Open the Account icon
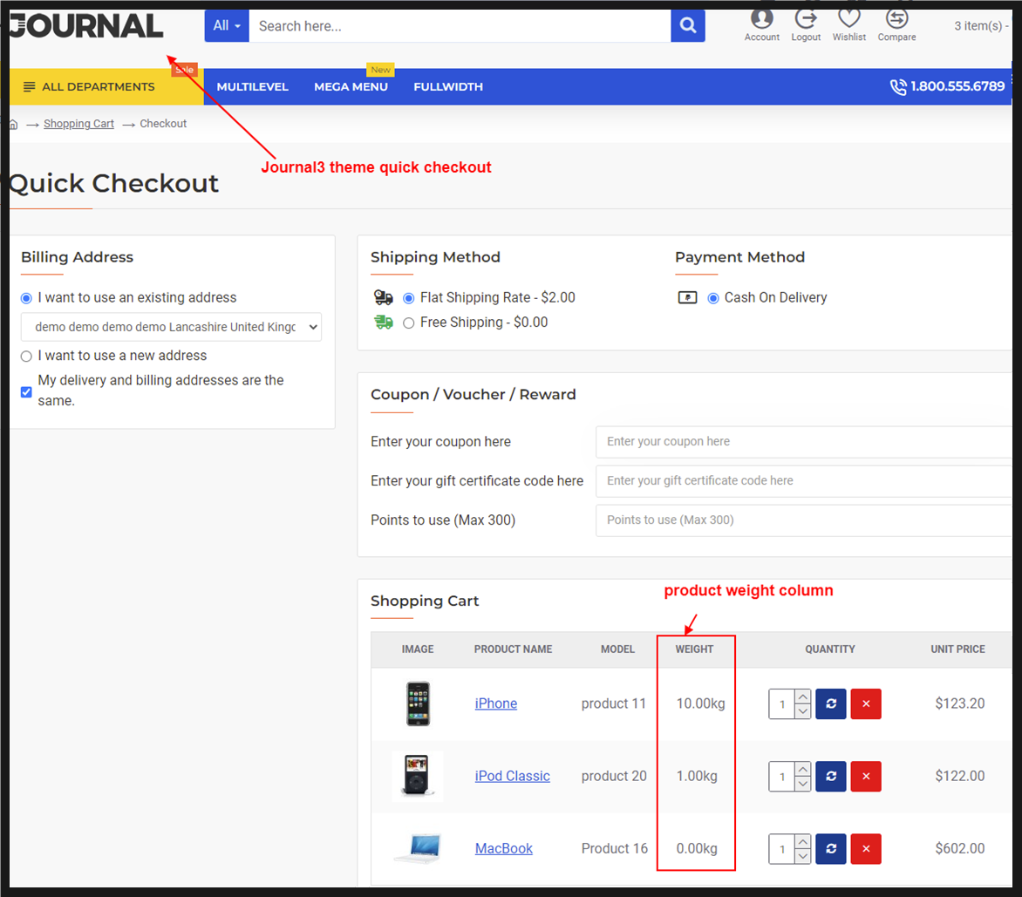This screenshot has width=1022, height=897. click(761, 20)
